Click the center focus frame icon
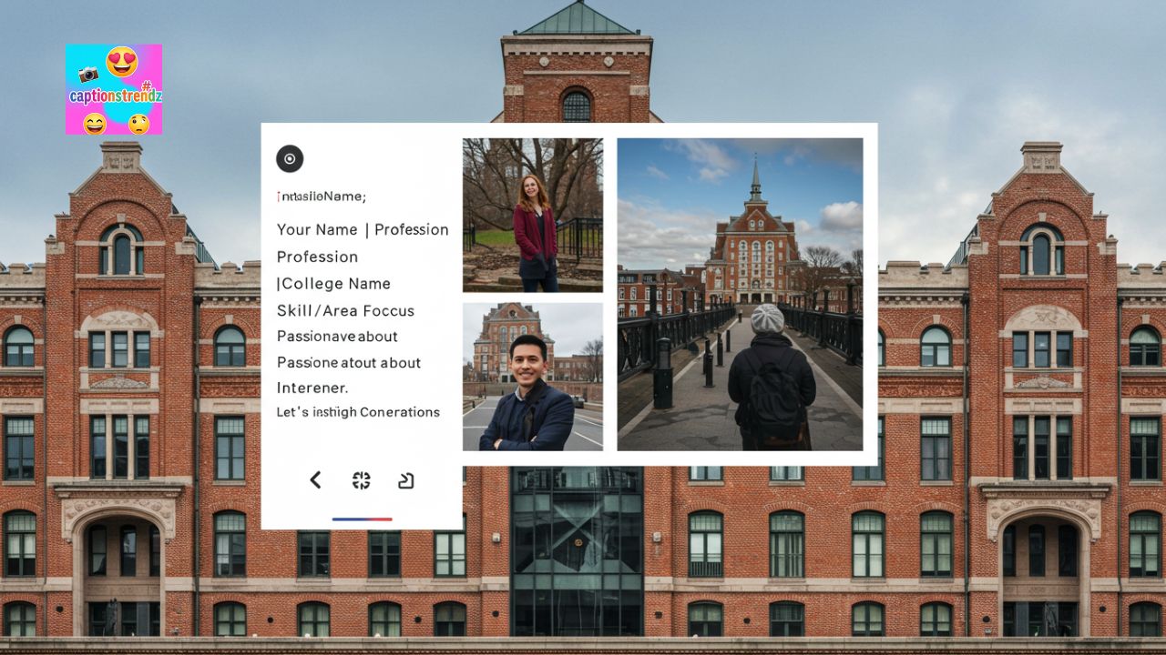The image size is (1166, 655). 362,480
